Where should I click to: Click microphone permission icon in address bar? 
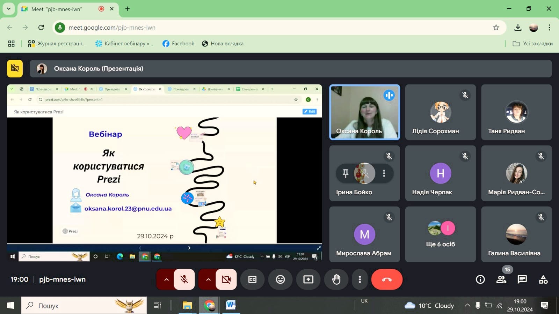(60, 28)
